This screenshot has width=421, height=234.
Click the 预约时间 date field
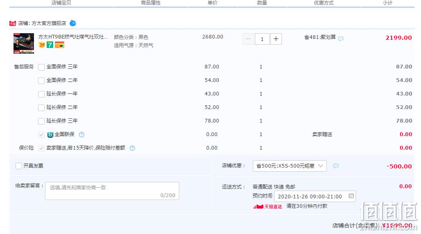(x=315, y=196)
